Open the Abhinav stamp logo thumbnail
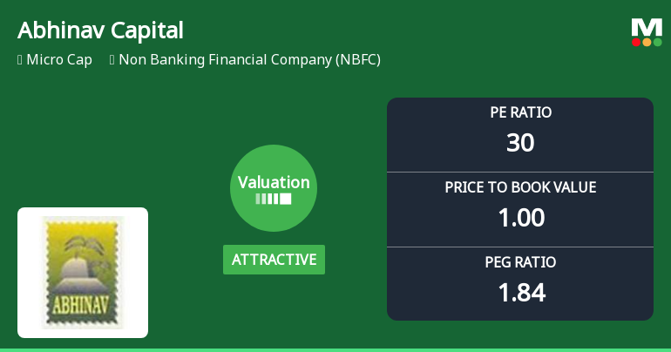The image size is (671, 352). [x=83, y=273]
